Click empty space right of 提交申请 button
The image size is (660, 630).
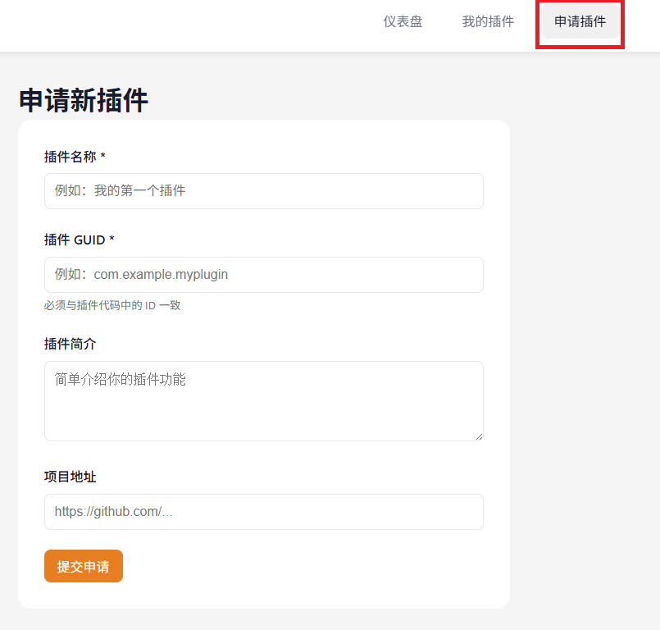click(x=312, y=566)
